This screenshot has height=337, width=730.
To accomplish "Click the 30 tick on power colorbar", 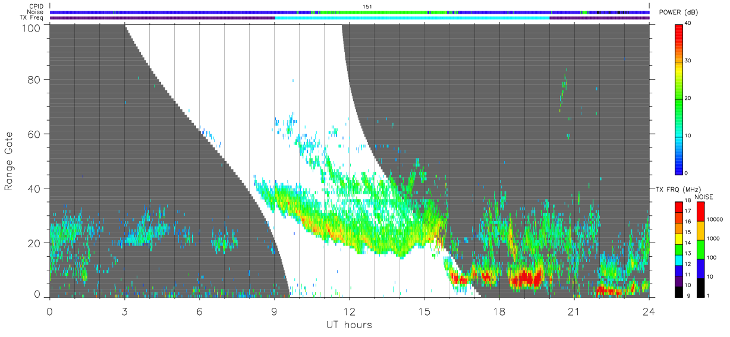I will (688, 61).
